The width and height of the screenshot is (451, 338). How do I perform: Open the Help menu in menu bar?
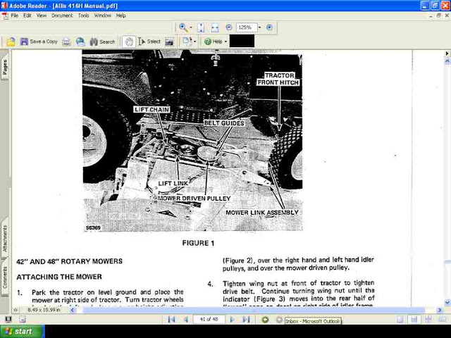121,15
